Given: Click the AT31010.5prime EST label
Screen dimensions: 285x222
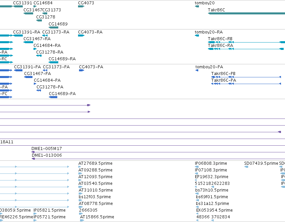Looking at the screenshot, I should tap(95, 190).
